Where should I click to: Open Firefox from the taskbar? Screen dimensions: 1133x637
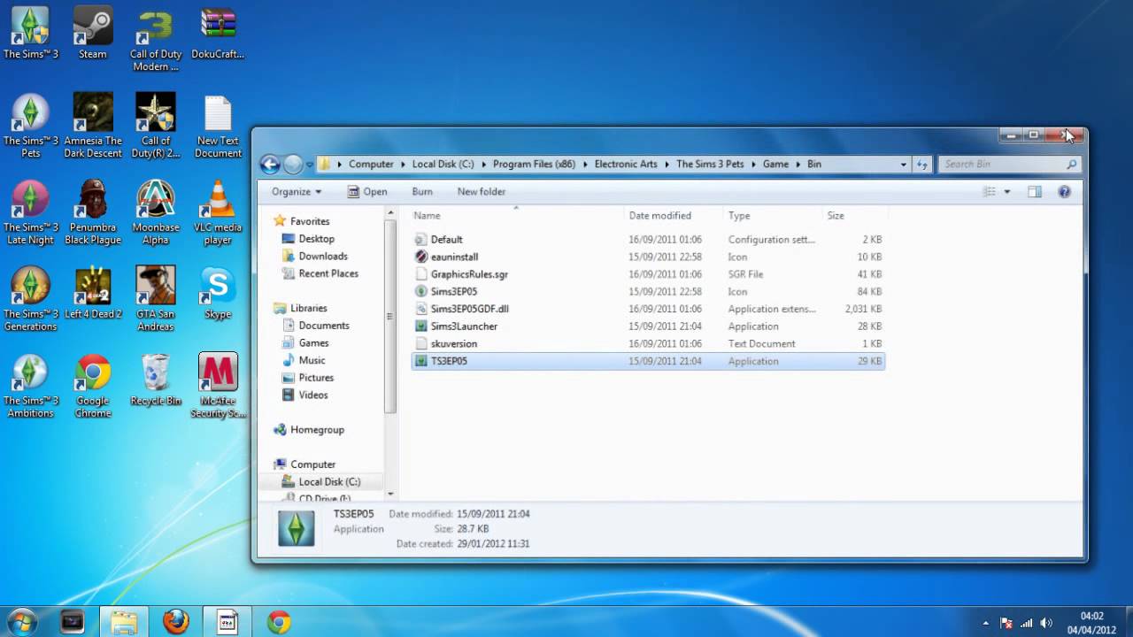tap(175, 621)
